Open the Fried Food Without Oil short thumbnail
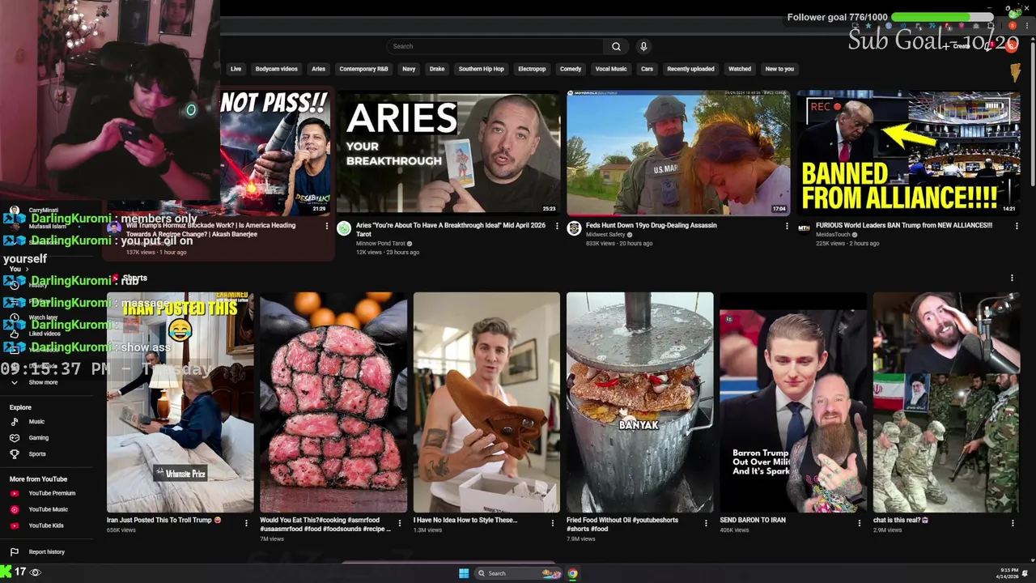The image size is (1036, 583). point(639,402)
